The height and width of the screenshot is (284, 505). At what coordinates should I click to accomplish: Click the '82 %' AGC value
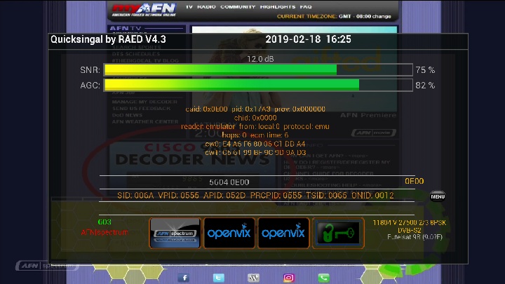(x=425, y=86)
